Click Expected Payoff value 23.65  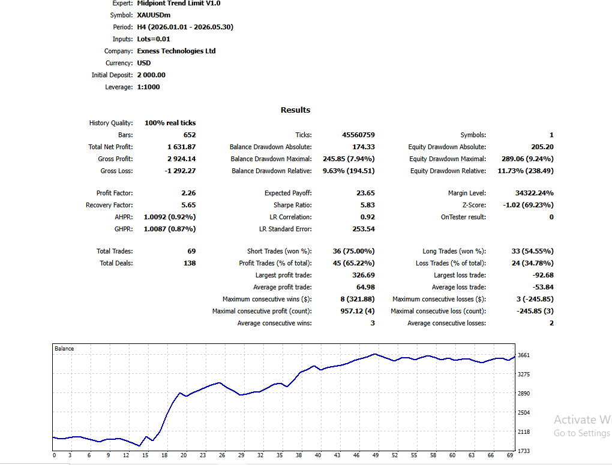click(365, 193)
